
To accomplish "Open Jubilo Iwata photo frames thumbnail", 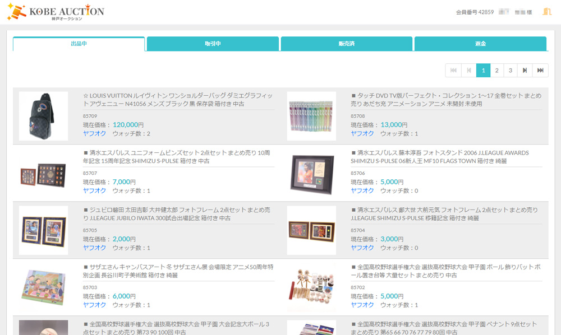I will pyautogui.click(x=43, y=230).
